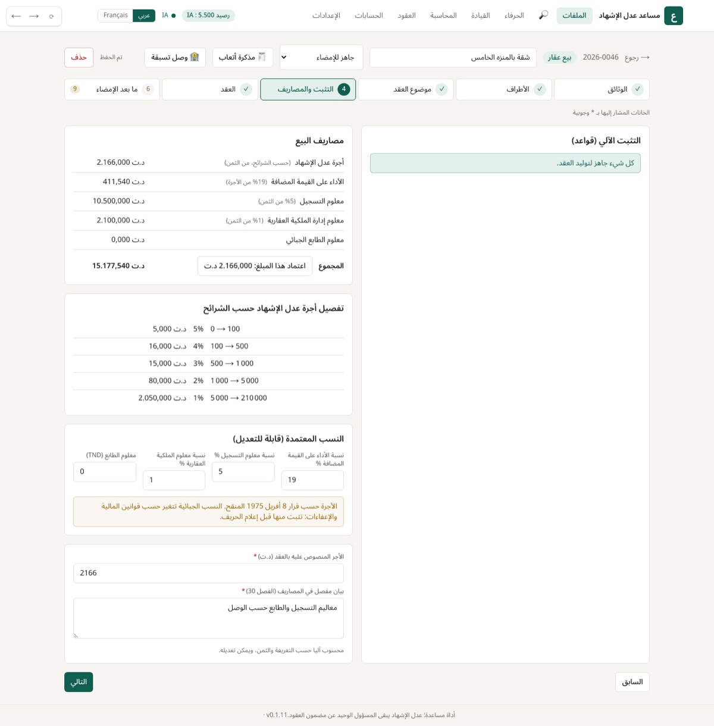Go to the موضوع العقد step tab
714x726 pixels.
406,89
